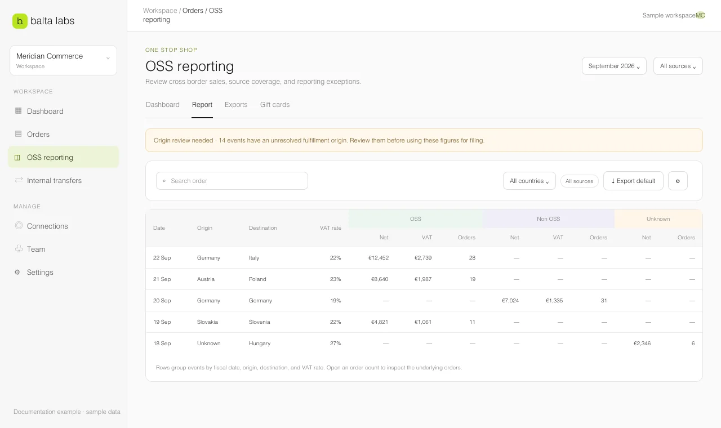Go to the Gift cards tab
The image size is (721, 428).
(x=275, y=105)
